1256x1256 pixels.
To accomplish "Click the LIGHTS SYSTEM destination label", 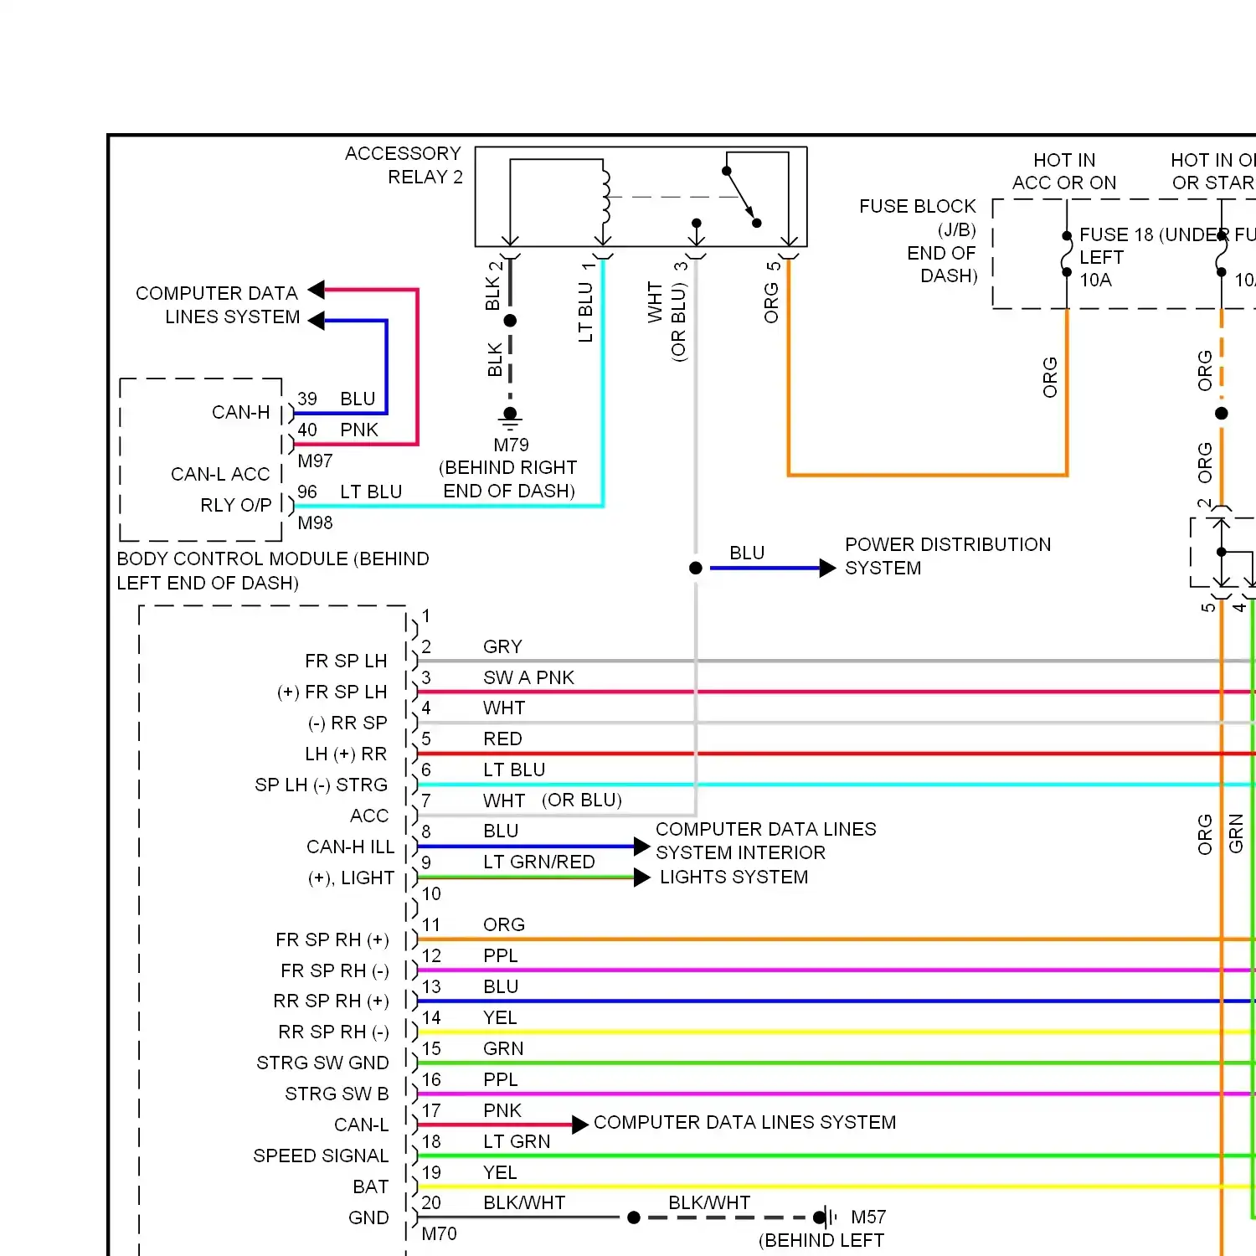I will [734, 877].
